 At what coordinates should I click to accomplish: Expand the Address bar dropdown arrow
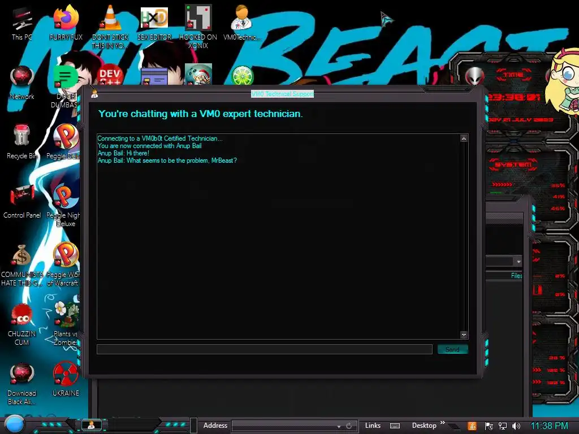click(339, 426)
